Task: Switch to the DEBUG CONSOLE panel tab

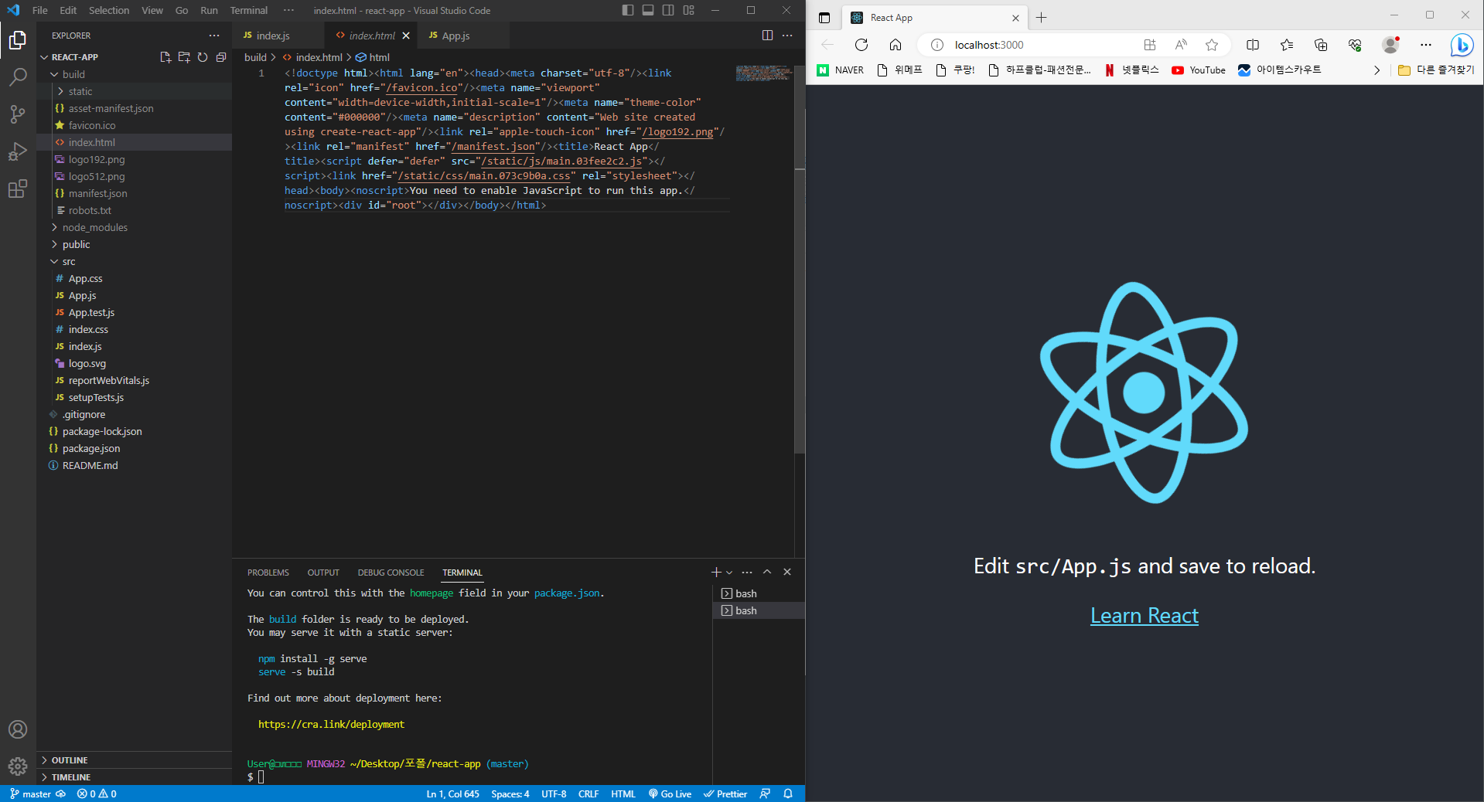Action: (x=391, y=573)
